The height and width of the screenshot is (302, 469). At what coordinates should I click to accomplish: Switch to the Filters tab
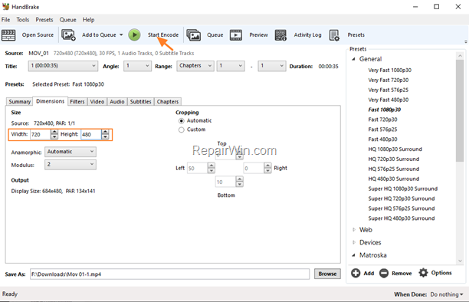point(77,102)
